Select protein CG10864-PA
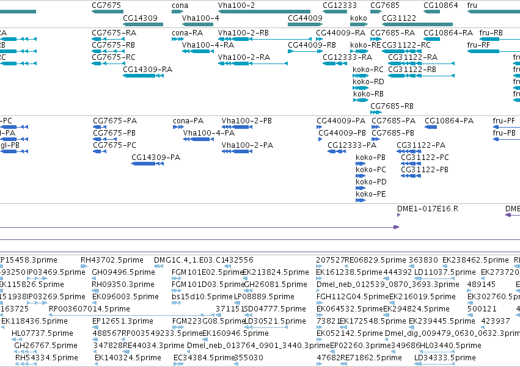520x367 pixels. click(449, 121)
